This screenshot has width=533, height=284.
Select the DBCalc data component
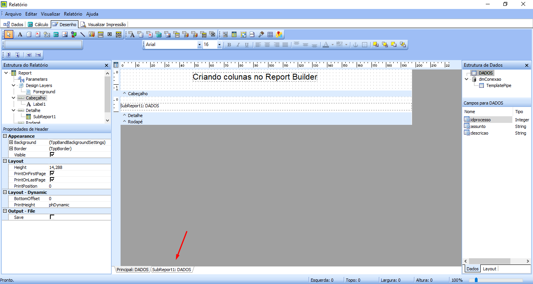point(159,34)
